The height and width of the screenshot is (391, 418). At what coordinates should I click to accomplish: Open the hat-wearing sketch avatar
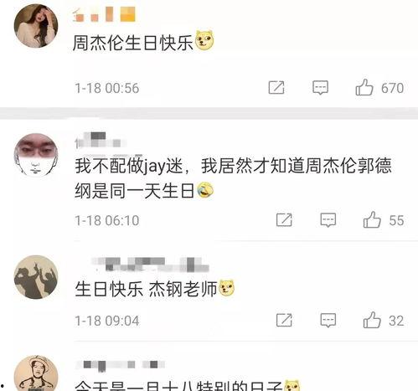coord(36,373)
